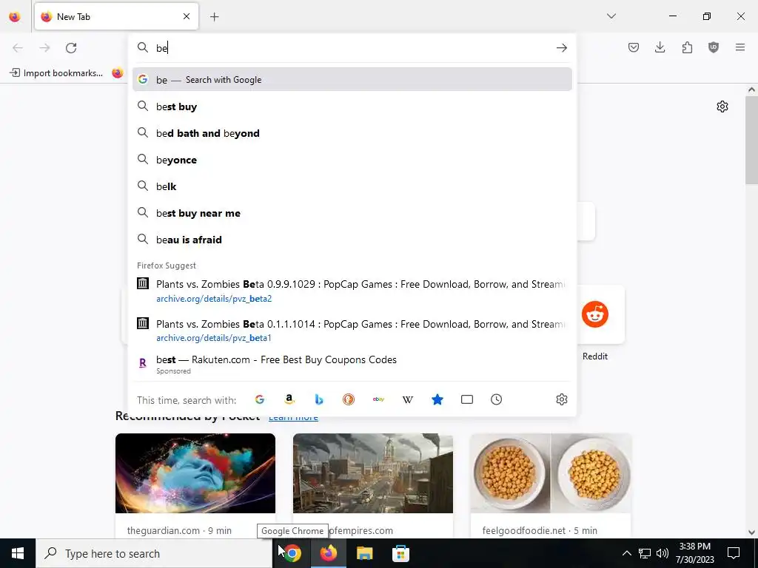758x568 pixels.
Task: Open the network status tray icon
Action: point(645,553)
